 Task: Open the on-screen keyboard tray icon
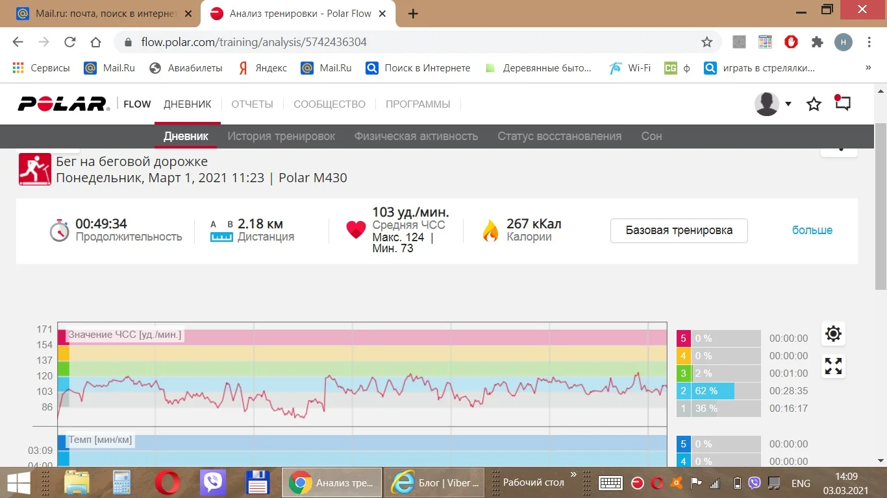tap(611, 483)
